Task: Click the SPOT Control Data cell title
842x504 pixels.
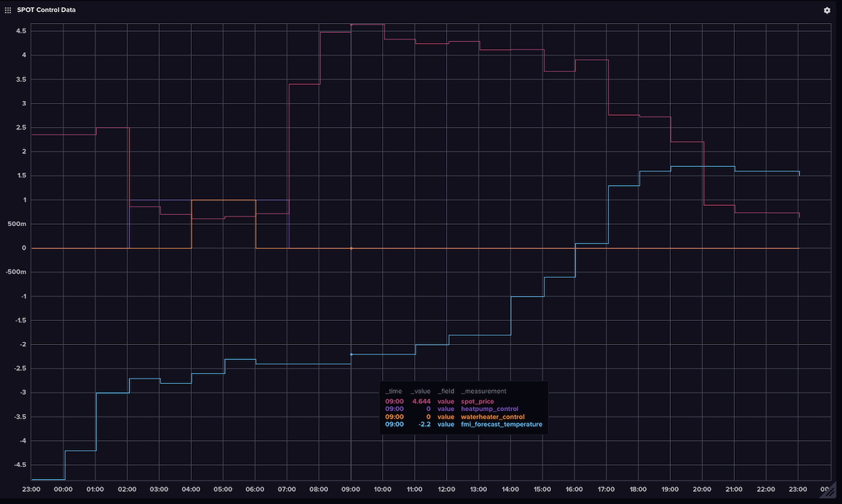Action: tap(46, 10)
